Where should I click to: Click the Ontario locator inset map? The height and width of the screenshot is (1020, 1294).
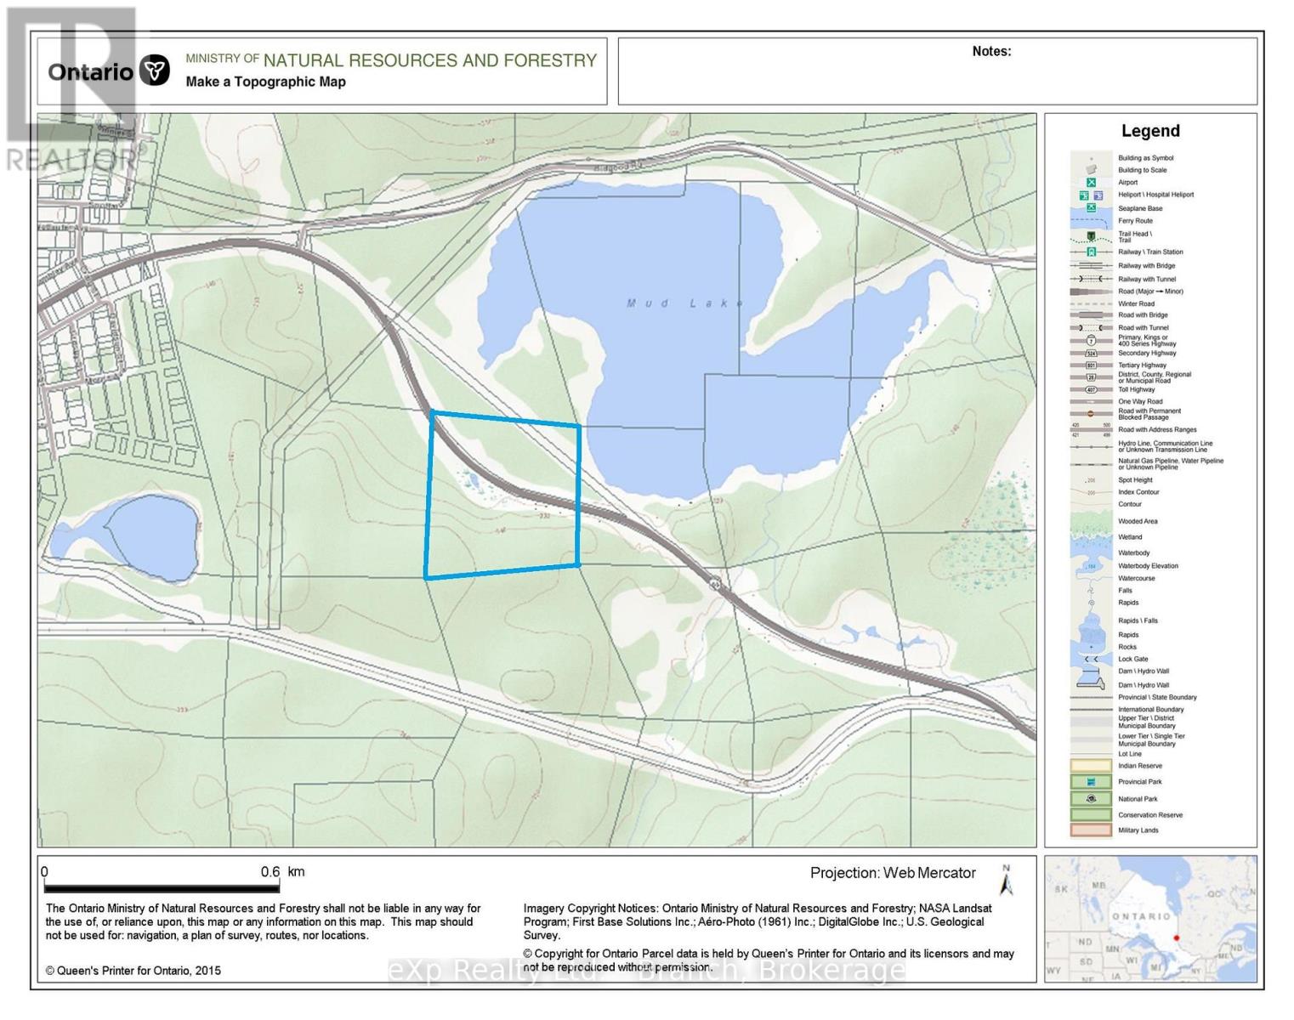click(1150, 919)
